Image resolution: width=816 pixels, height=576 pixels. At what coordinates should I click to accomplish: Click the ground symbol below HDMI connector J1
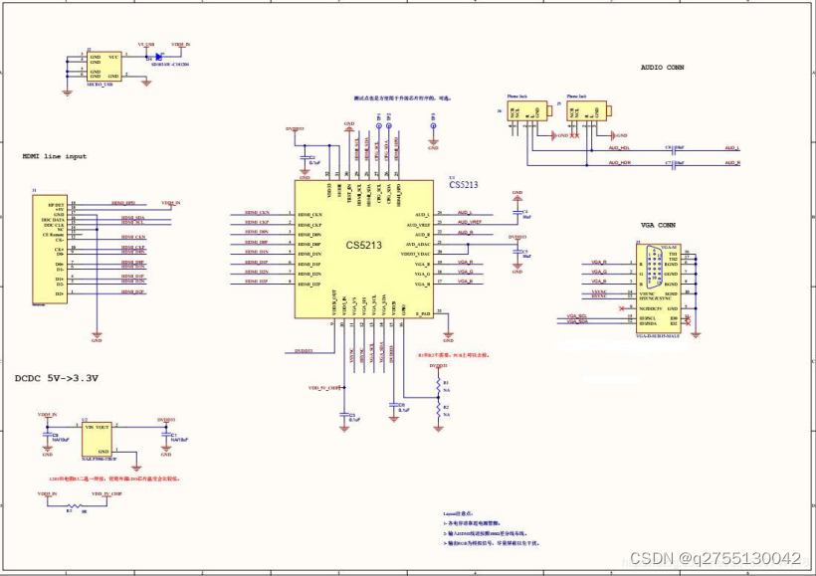pos(97,336)
